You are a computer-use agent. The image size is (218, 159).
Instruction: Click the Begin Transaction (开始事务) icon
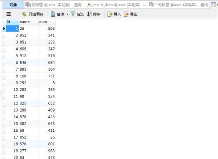(25, 14)
